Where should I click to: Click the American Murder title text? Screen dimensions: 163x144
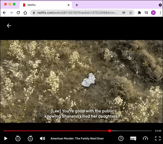coord(77,138)
